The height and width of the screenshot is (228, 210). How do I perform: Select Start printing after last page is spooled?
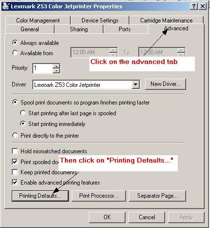coord(23,113)
